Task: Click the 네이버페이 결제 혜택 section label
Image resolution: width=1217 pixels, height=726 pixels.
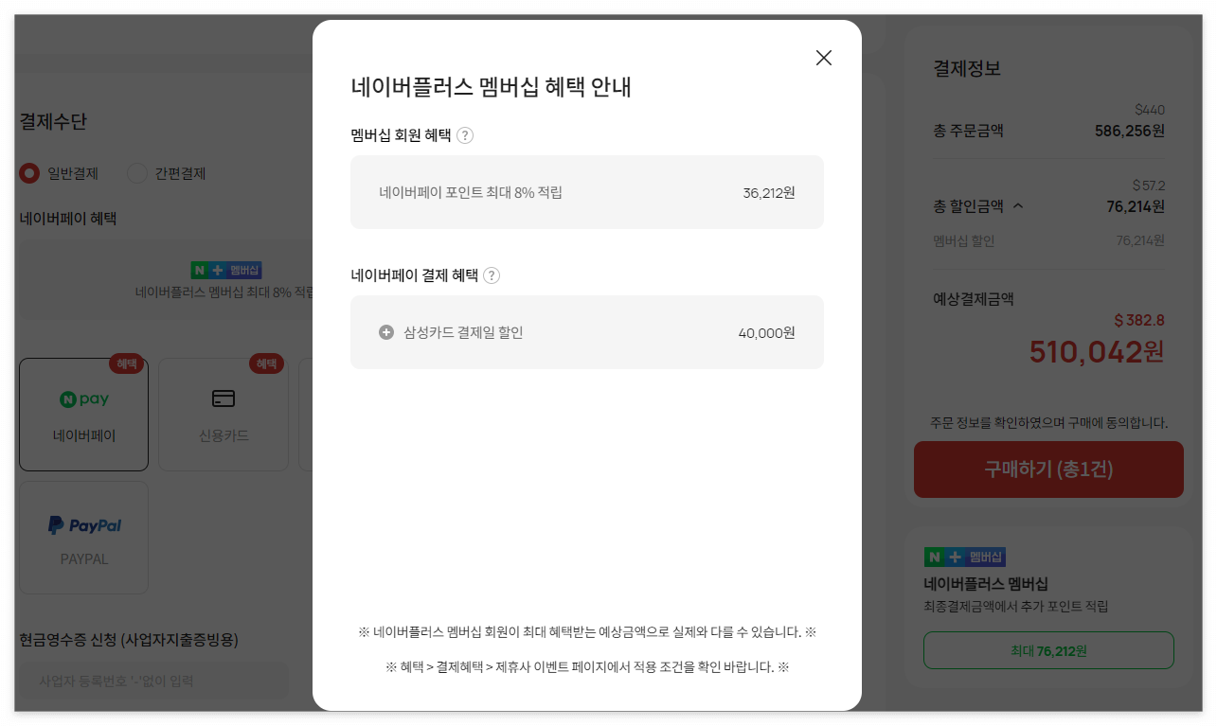Action: coord(414,275)
